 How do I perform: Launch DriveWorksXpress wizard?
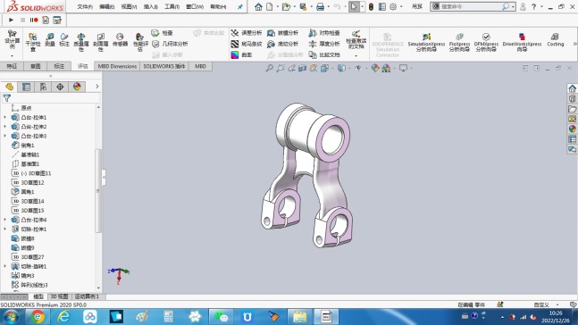(522, 42)
